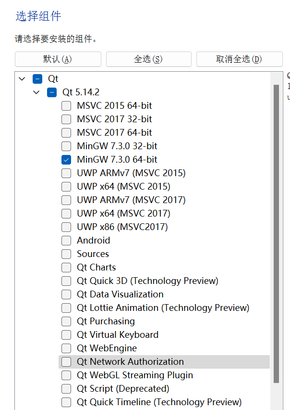This screenshot has width=290, height=410.
Task: Check Qt Quick 3D (Technology Preview) checkbox
Action: 66,281
